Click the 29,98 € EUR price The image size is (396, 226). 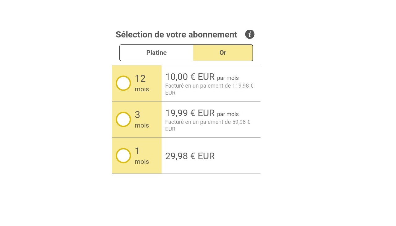[190, 156]
